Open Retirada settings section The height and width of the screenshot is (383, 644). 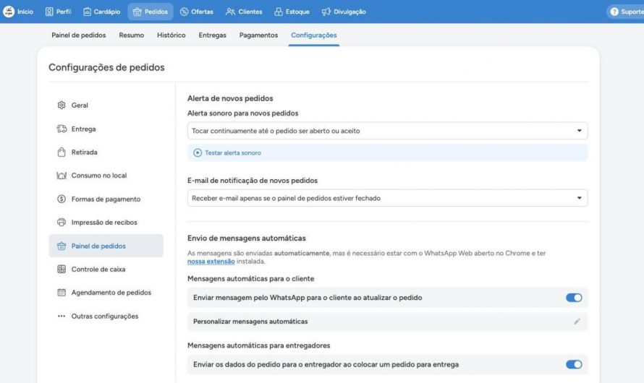tap(106, 152)
